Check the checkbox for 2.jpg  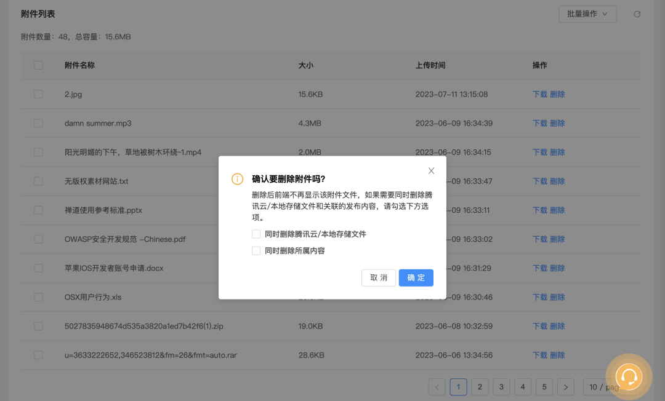click(38, 94)
